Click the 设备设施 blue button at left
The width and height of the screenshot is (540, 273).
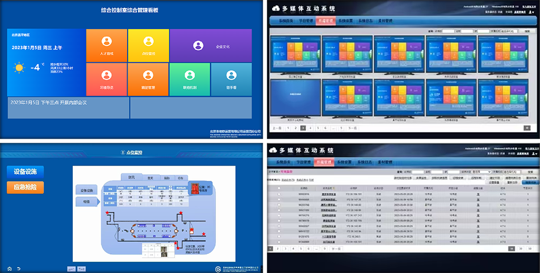tap(25, 171)
